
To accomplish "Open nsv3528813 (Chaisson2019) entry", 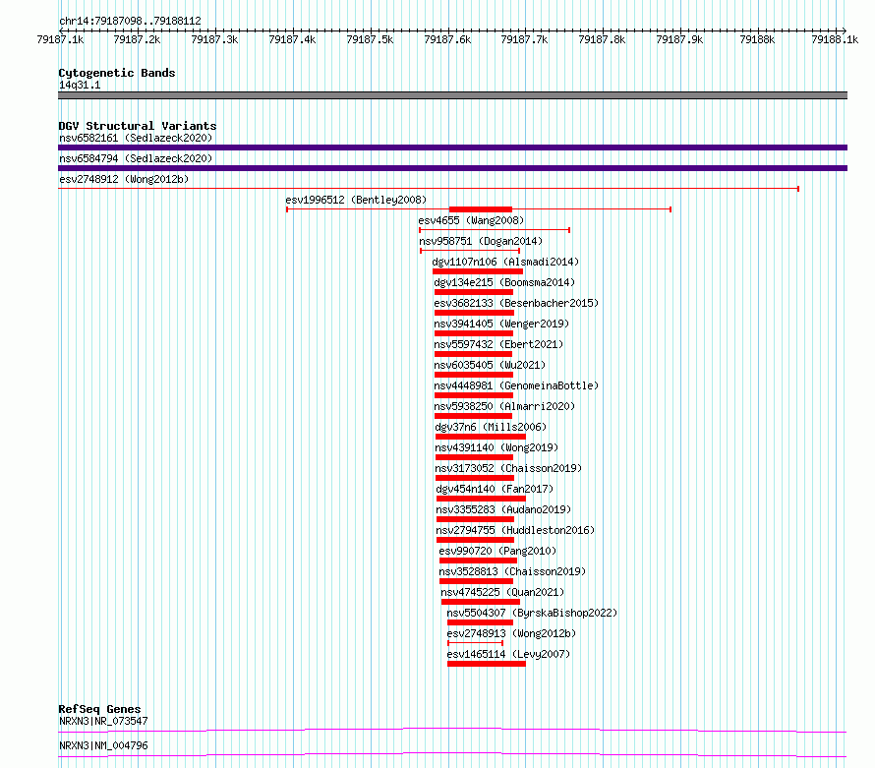I will point(512,571).
